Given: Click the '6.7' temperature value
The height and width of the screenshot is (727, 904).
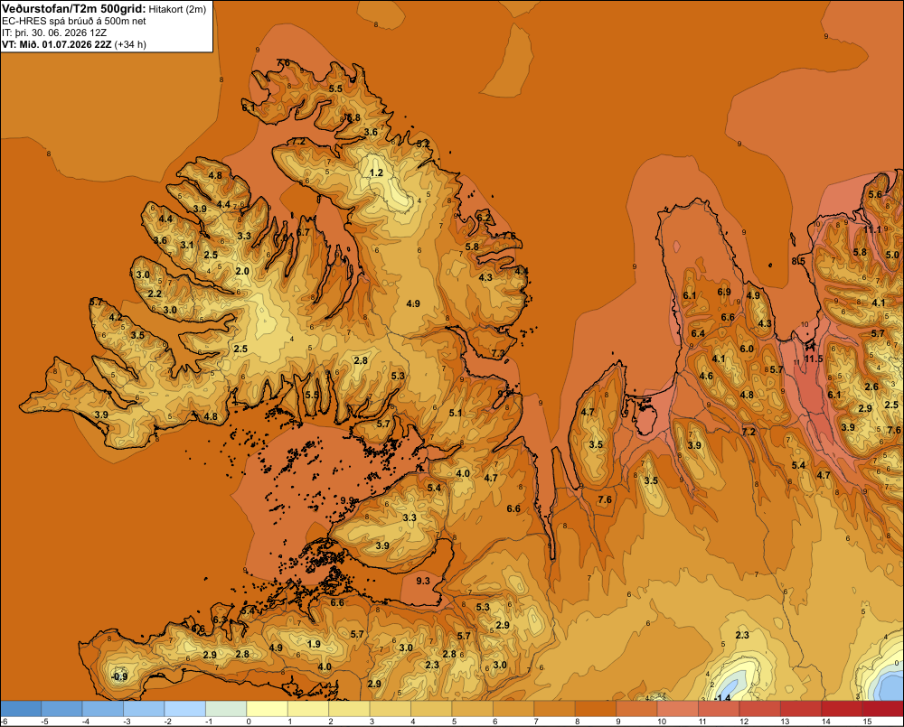Looking at the screenshot, I should pos(303,233).
